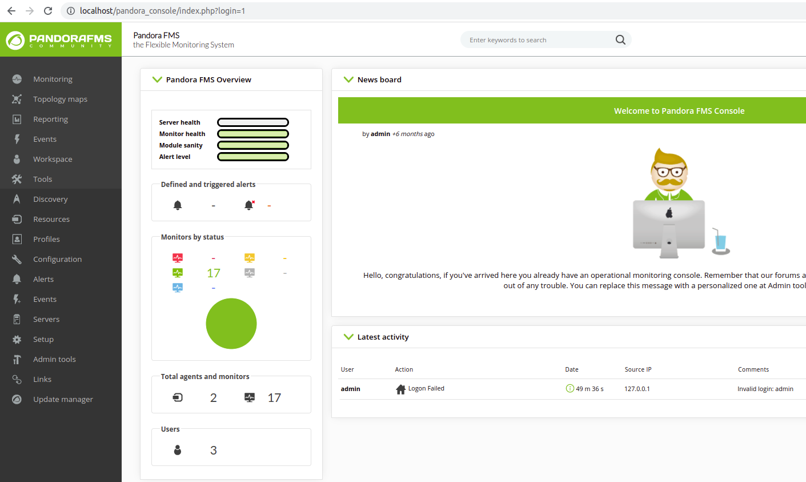
Task: Open the Admin tools menu
Action: click(54, 359)
